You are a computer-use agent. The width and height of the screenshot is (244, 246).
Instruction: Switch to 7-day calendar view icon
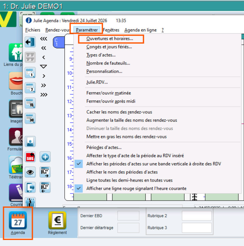(30, 88)
